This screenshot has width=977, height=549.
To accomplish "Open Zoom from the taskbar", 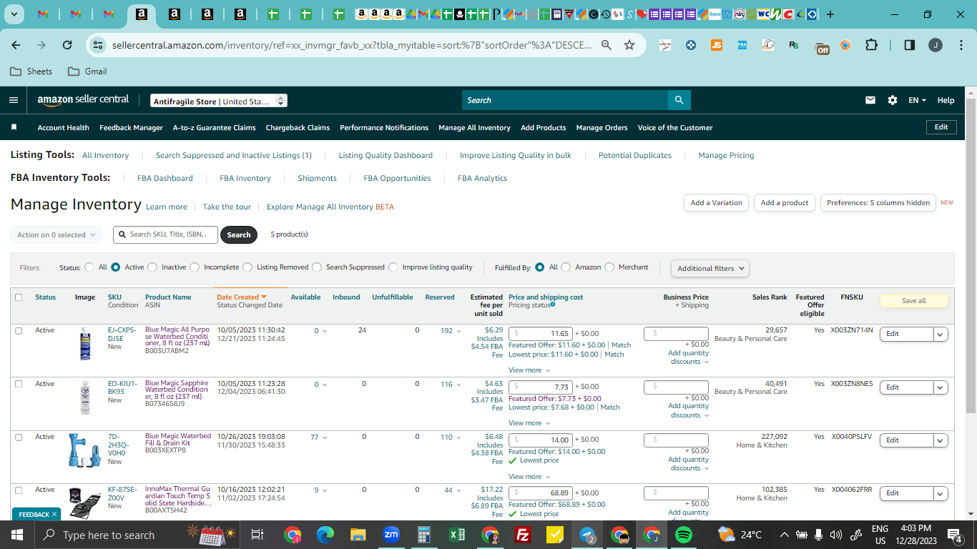I will 391,535.
